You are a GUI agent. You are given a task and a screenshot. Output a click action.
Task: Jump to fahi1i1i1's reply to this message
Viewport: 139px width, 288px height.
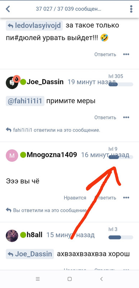tap(53, 130)
